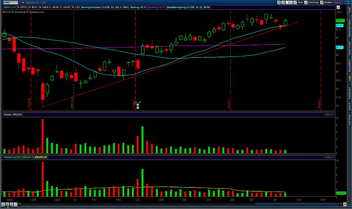Open the Level II sidebar tab
Viewport: 352px width, 209px height.
pos(350,106)
